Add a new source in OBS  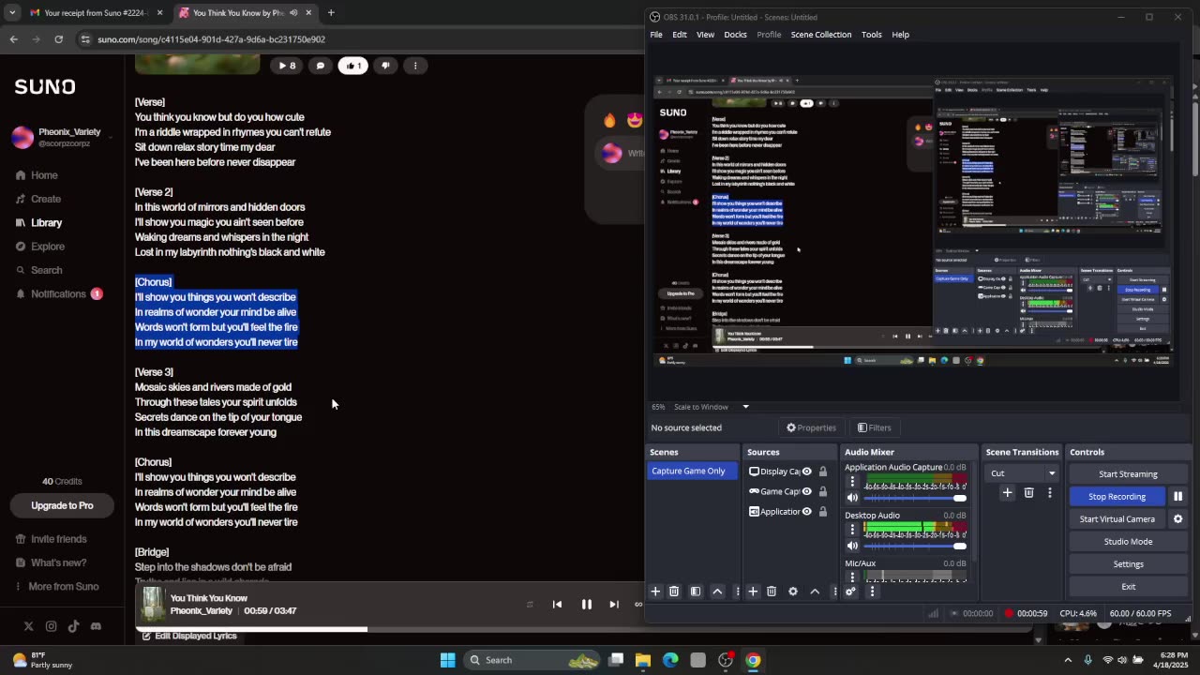(x=753, y=592)
